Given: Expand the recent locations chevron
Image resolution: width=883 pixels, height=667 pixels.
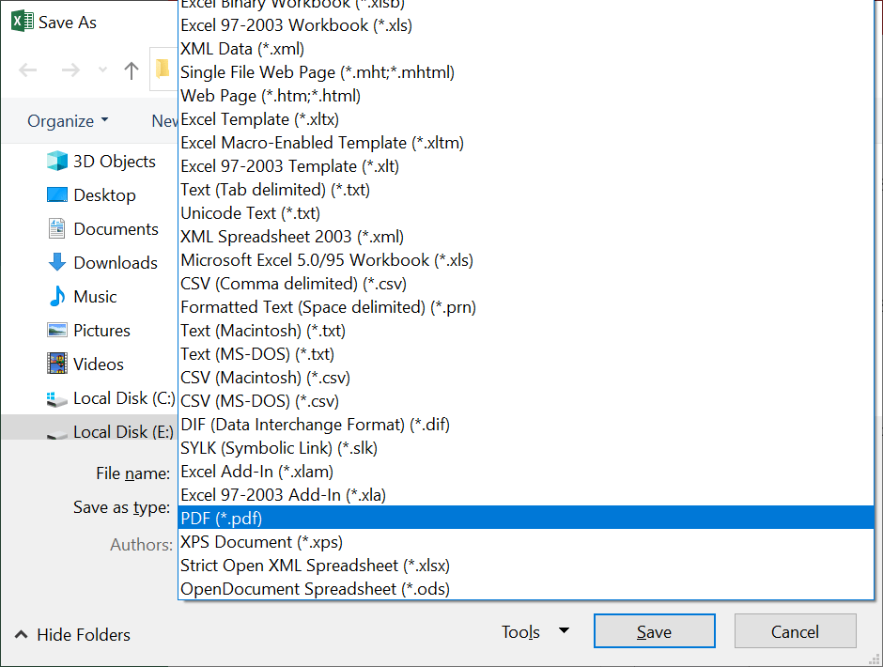Looking at the screenshot, I should click(101, 69).
